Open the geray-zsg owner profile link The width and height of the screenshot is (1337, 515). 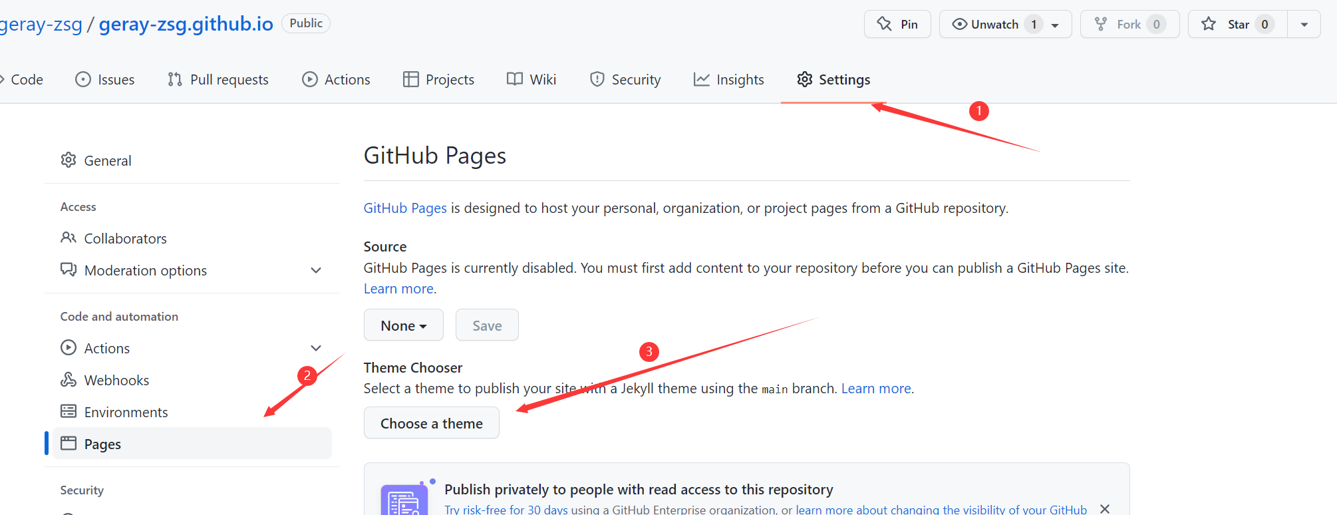click(x=41, y=24)
